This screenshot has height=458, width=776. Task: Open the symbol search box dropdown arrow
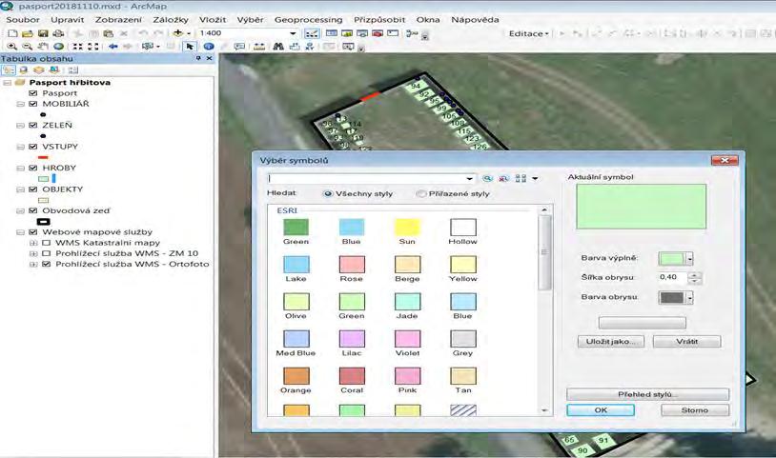(469, 178)
